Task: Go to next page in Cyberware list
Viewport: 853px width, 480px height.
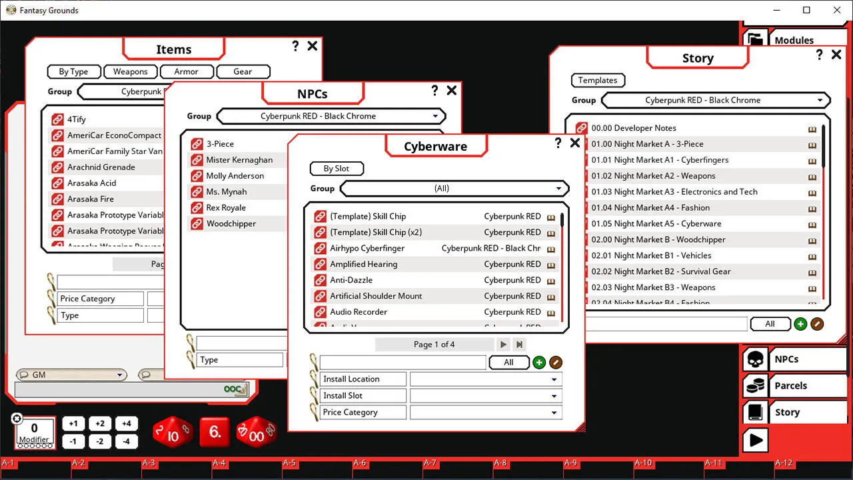Action: 503,345
